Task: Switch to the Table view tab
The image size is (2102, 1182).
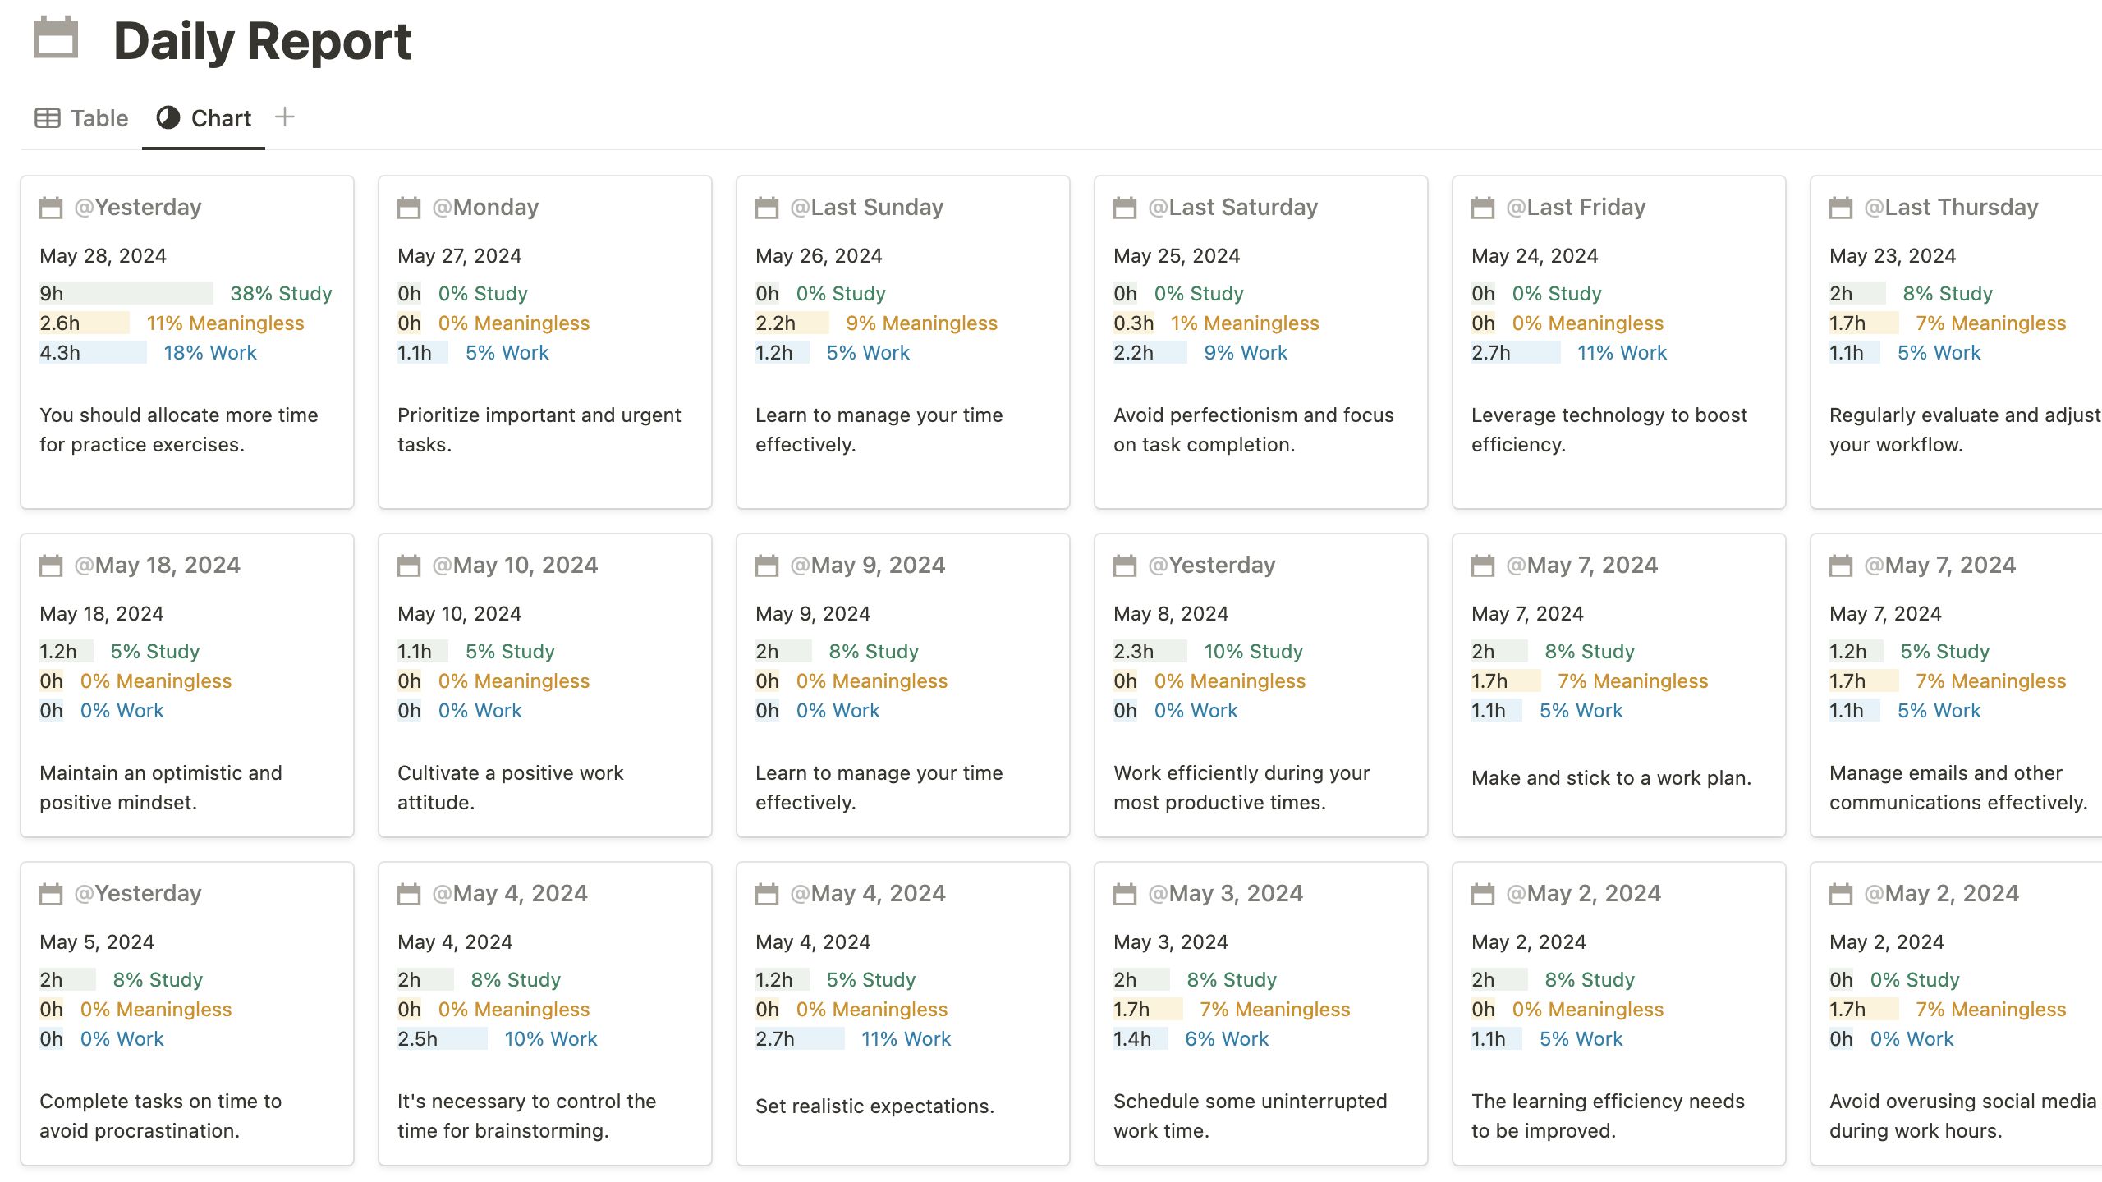Action: [81, 118]
